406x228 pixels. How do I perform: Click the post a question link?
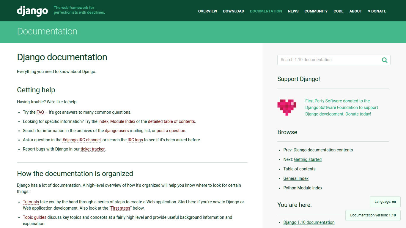pyautogui.click(x=171, y=131)
